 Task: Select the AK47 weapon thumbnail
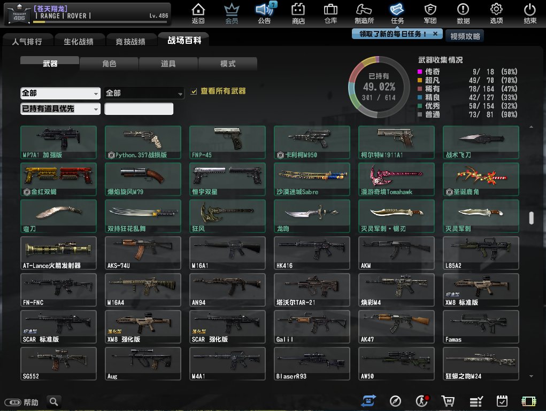[396, 325]
